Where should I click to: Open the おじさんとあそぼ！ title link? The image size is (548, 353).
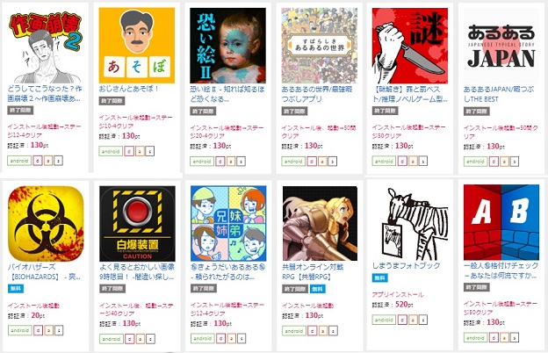129,89
